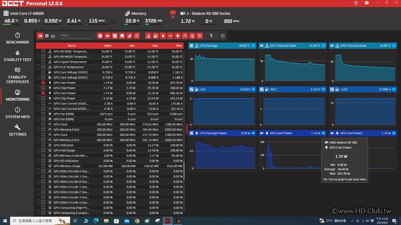Click inside the Filter text field

click(76, 35)
